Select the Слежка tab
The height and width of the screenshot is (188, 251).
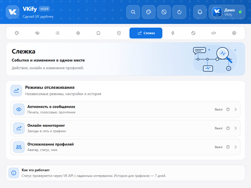[146, 33]
